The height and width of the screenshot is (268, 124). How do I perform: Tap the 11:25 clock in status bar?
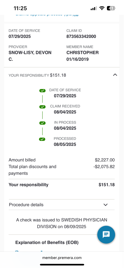click(x=20, y=8)
